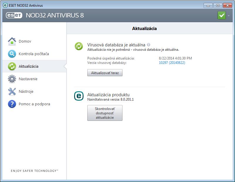235x182 pixels.
Task: Click the Aktualizácia produktu heading
Action: point(108,95)
